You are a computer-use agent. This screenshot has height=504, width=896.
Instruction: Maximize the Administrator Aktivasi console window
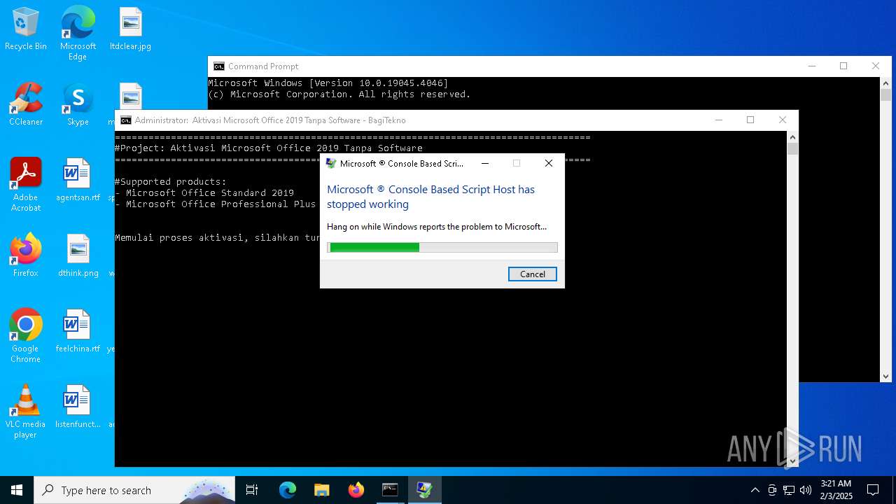750,120
